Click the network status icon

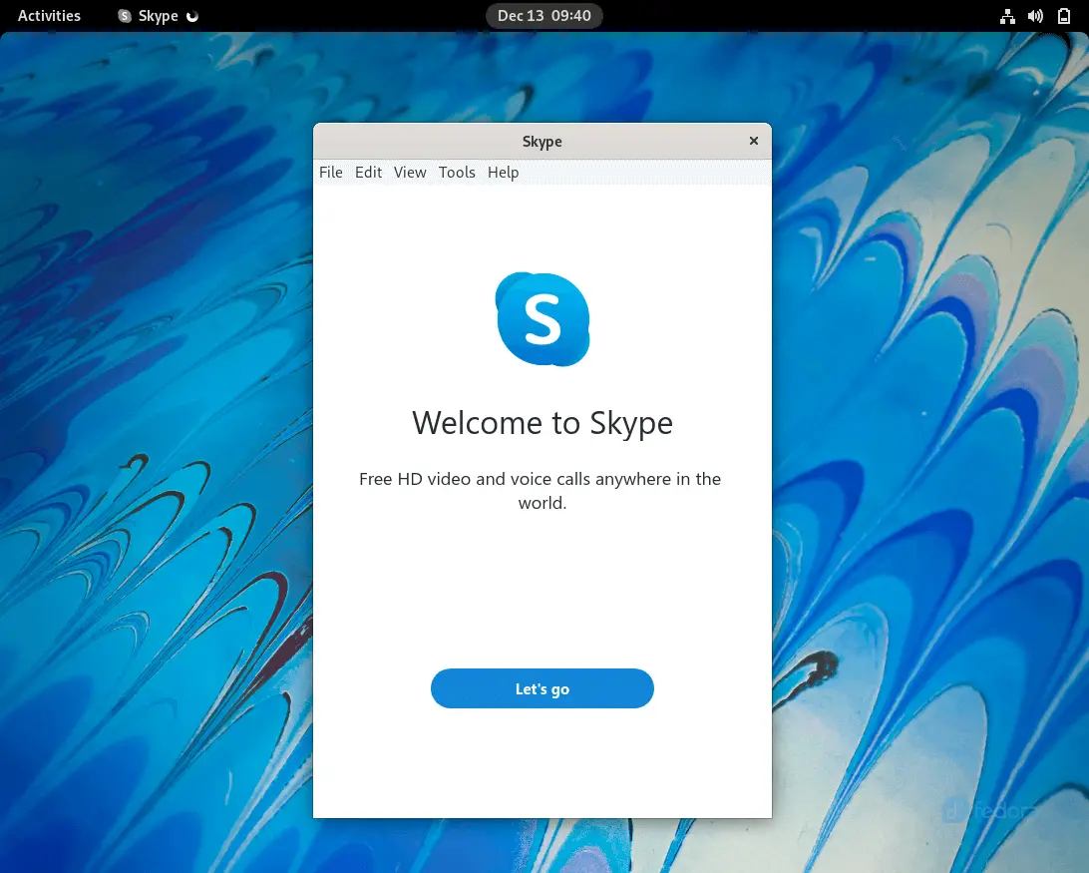pos(1007,16)
